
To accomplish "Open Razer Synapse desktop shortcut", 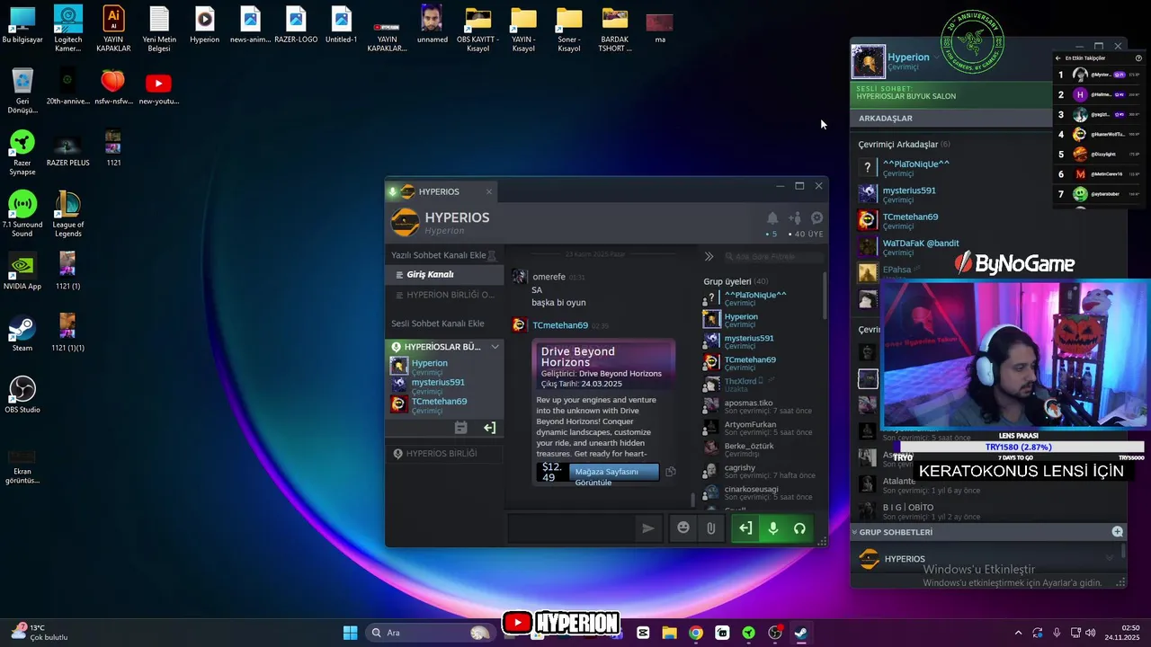I will click(x=22, y=153).
